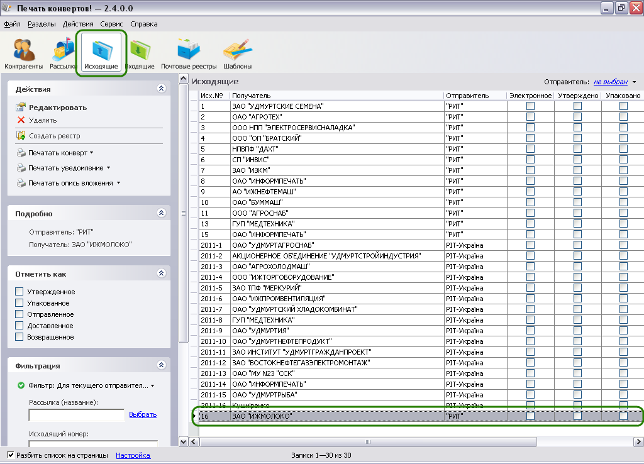Open the Настройка link
644x464 pixels.
click(x=133, y=455)
